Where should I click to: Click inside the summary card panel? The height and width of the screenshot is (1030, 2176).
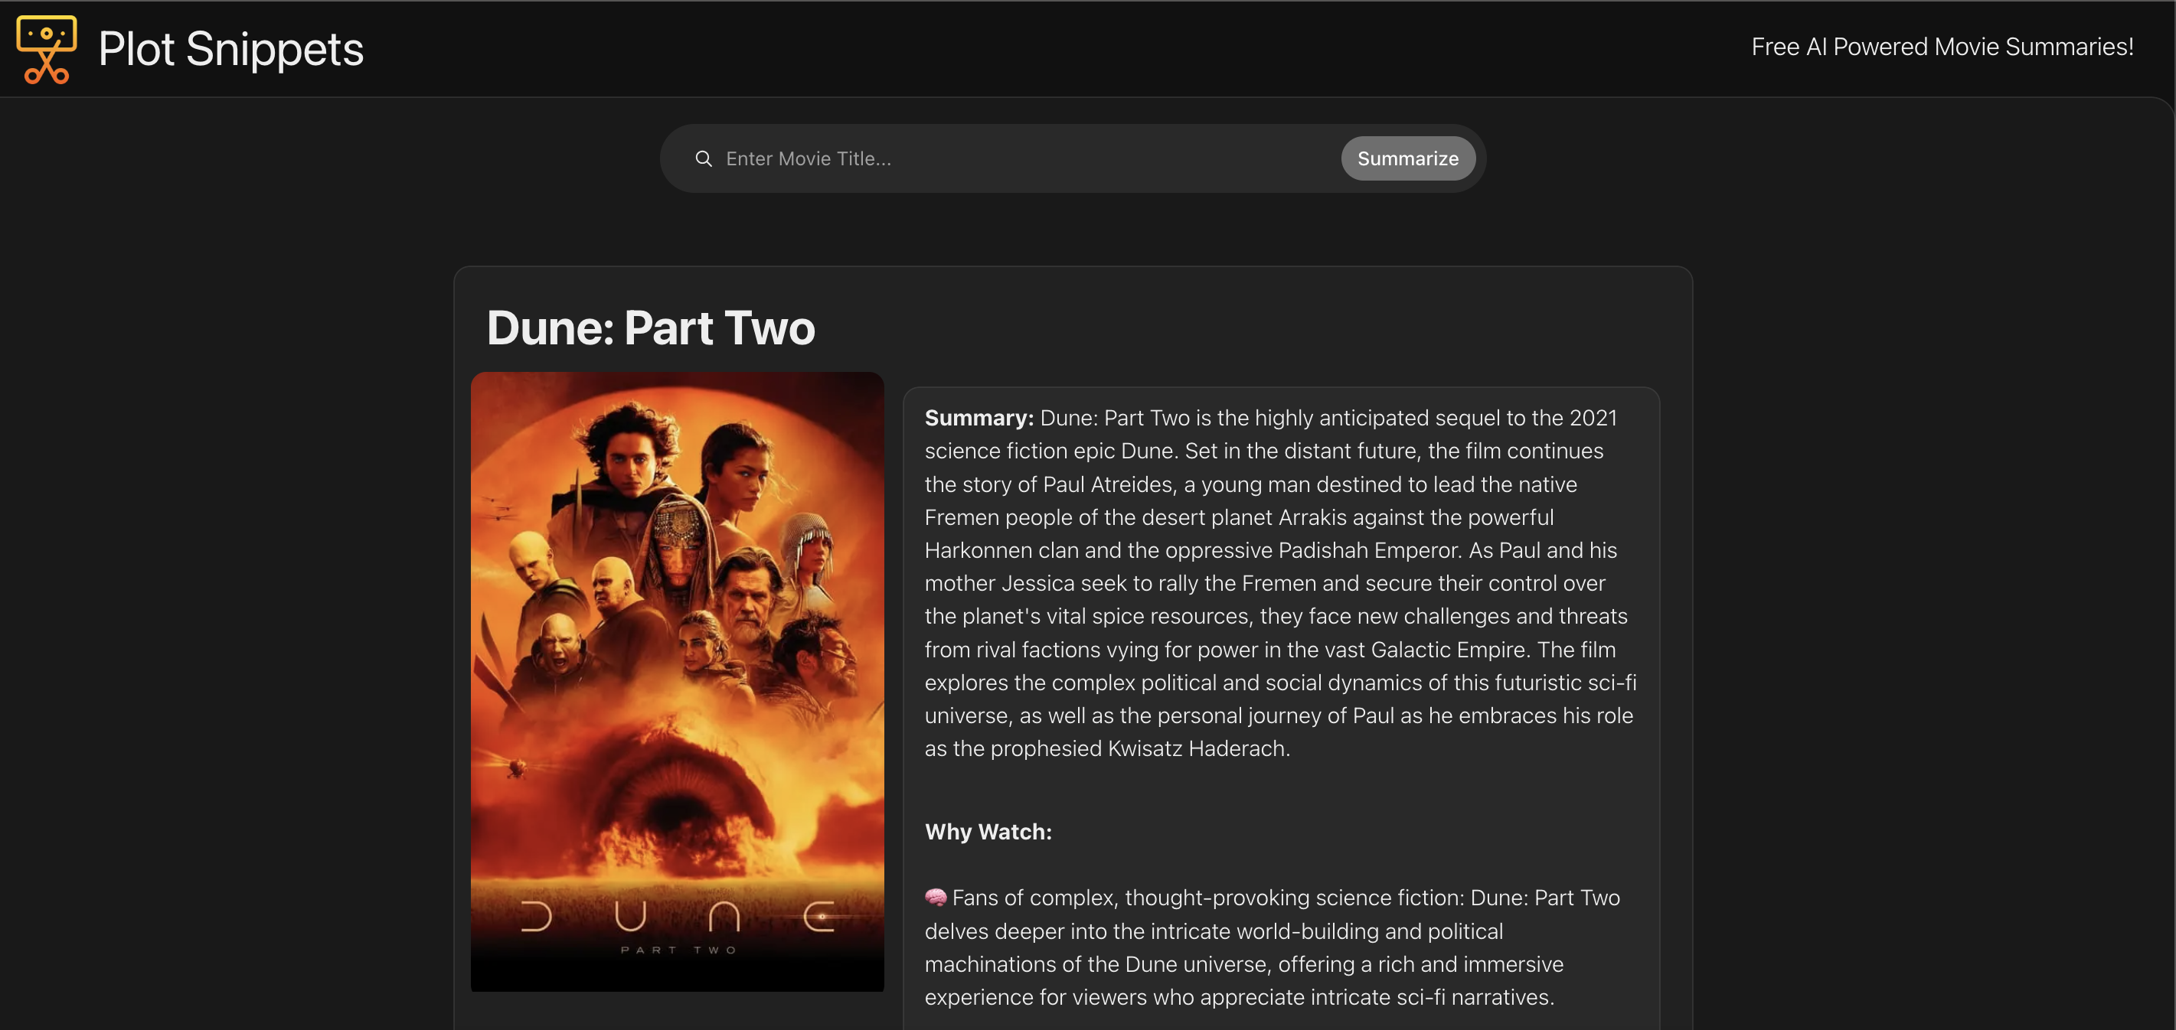(x=1281, y=708)
